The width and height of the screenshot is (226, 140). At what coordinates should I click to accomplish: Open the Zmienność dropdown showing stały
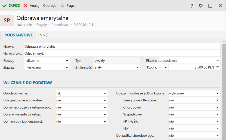pyautogui.click(x=117, y=67)
